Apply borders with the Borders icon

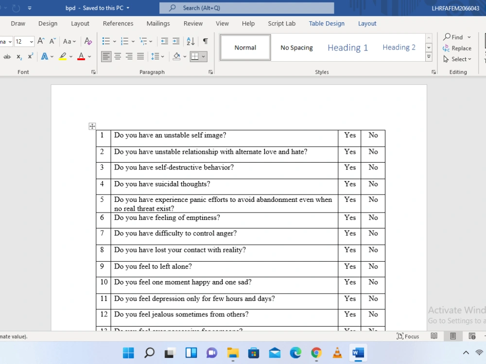click(x=195, y=56)
